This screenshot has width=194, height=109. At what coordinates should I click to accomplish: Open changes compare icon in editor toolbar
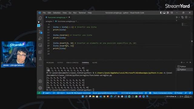tap(182, 17)
